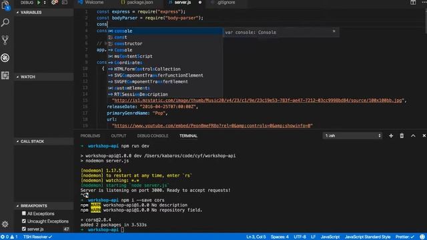Close the bottom panel
427x240 pixels.
coord(424,136)
